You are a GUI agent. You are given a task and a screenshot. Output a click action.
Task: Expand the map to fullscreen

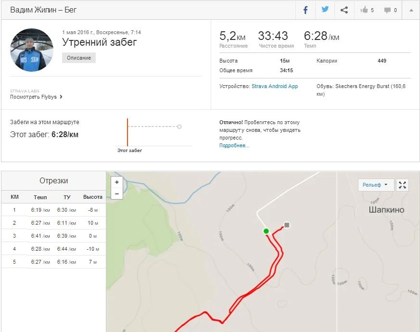pyautogui.click(x=402, y=185)
